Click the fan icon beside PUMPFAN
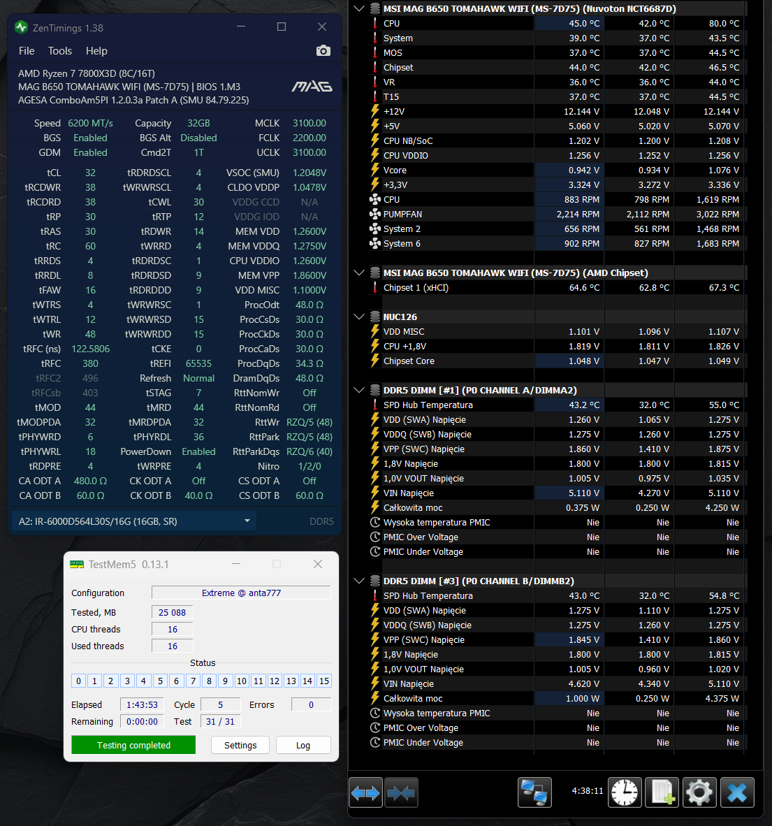The image size is (772, 826). click(375, 214)
